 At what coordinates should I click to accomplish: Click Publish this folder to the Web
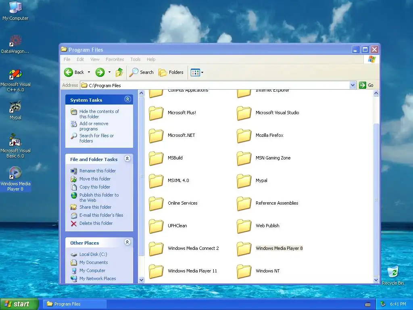99,197
